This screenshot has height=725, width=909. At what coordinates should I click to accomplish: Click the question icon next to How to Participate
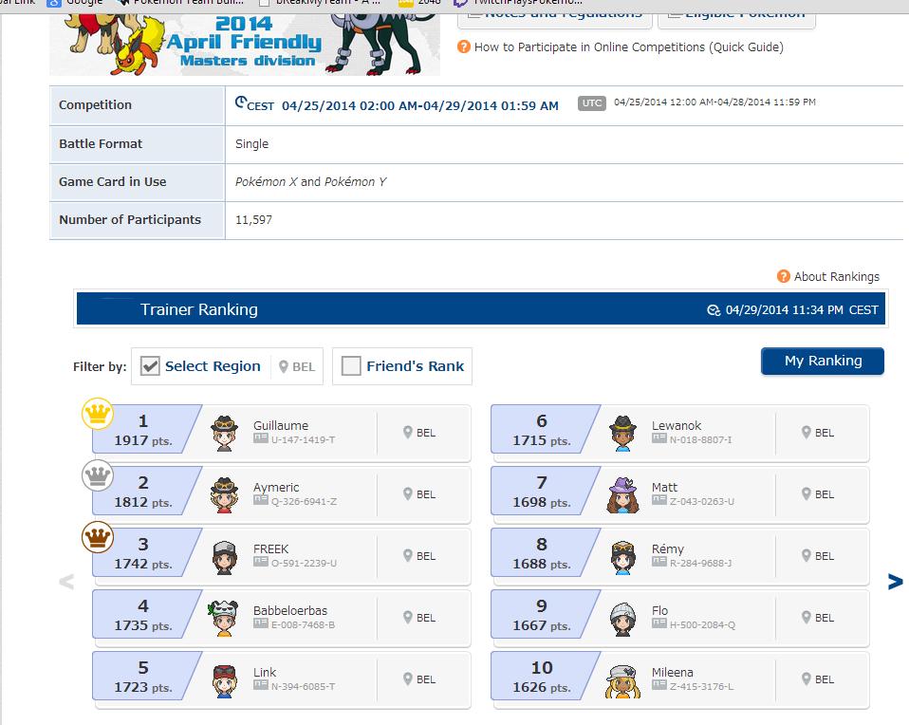point(464,46)
